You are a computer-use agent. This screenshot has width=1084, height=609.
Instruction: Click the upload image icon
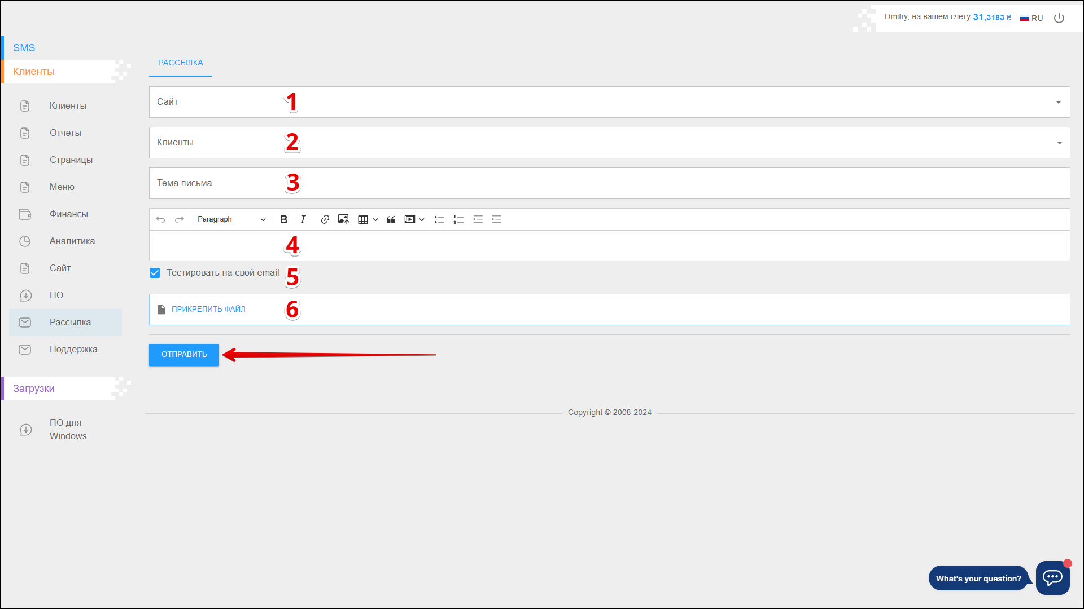(343, 219)
